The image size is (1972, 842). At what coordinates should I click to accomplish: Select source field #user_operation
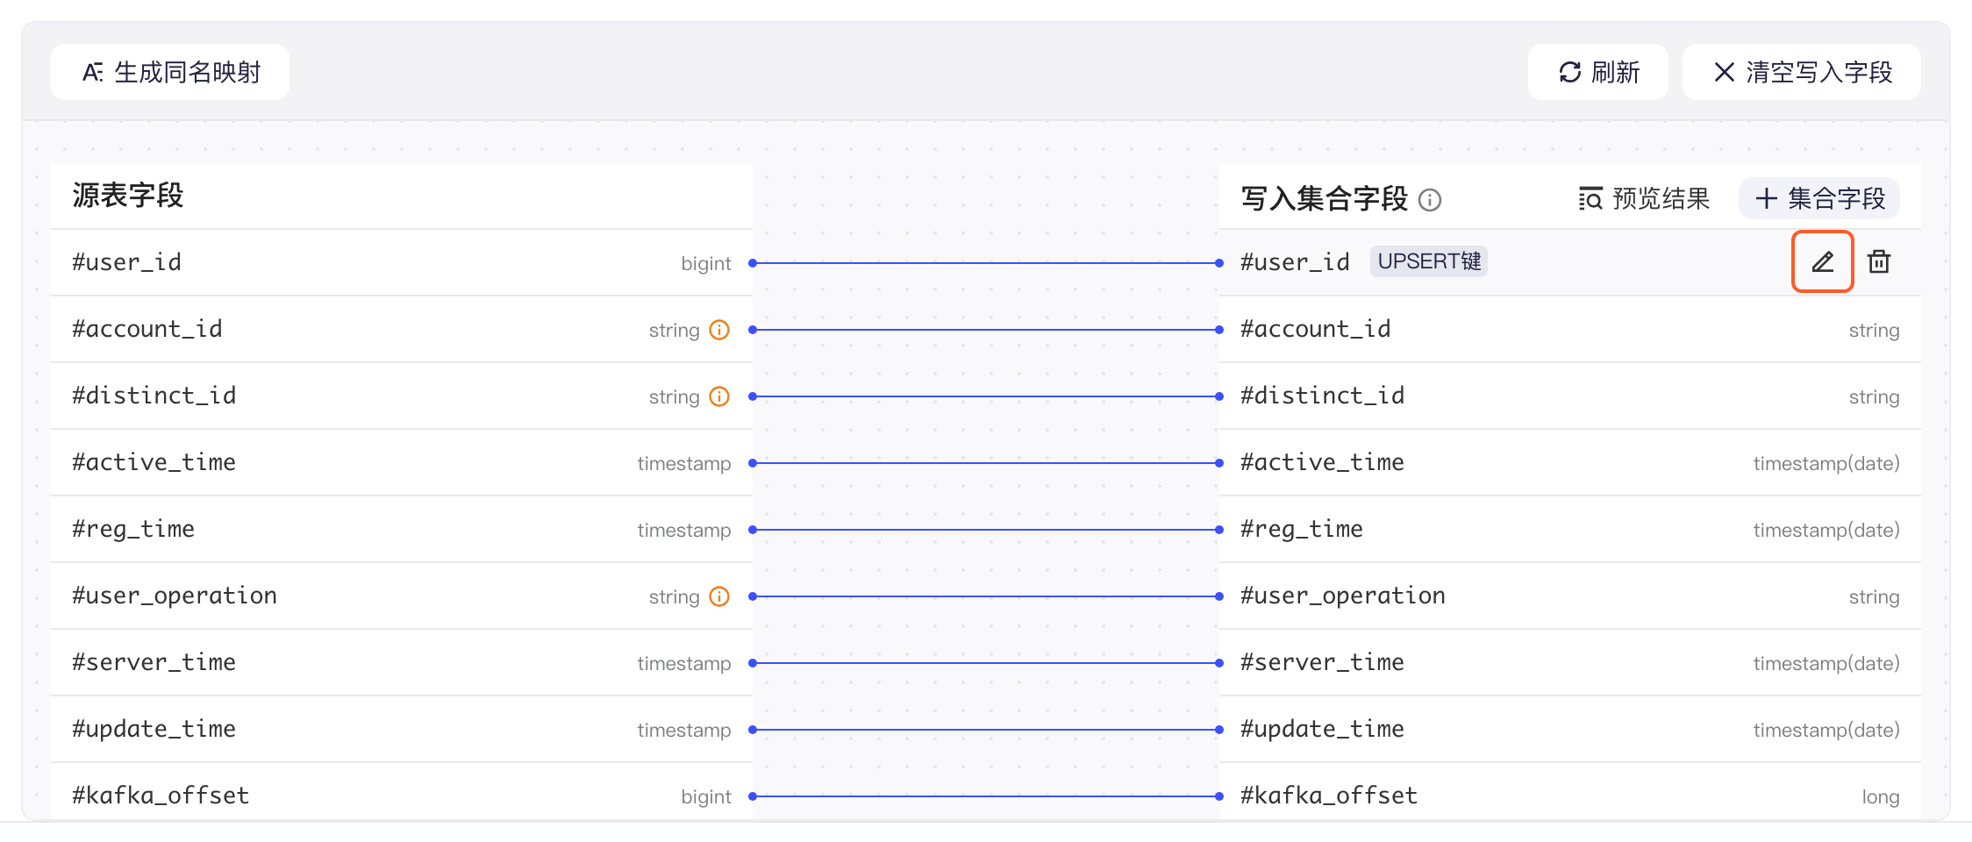[402, 596]
